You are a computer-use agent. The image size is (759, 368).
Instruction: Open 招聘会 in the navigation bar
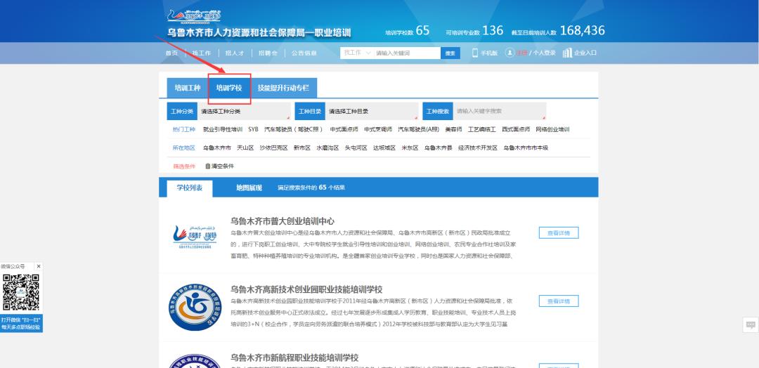268,53
